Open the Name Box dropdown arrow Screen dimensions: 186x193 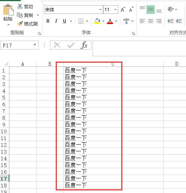coord(35,45)
